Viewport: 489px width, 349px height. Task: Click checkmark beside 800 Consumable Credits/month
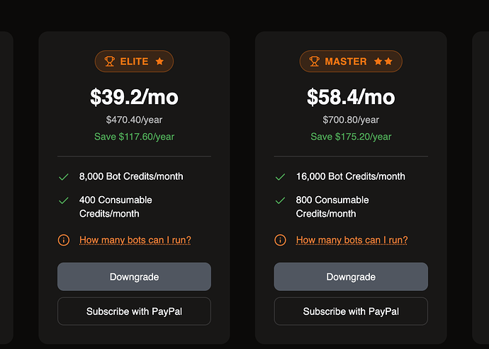[280, 200]
